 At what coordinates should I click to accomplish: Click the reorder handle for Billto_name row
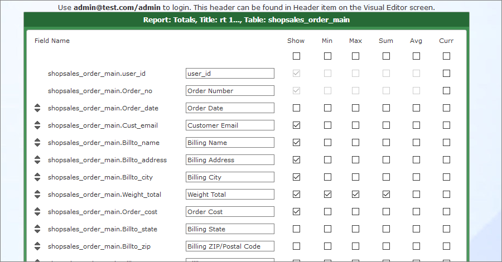37,143
